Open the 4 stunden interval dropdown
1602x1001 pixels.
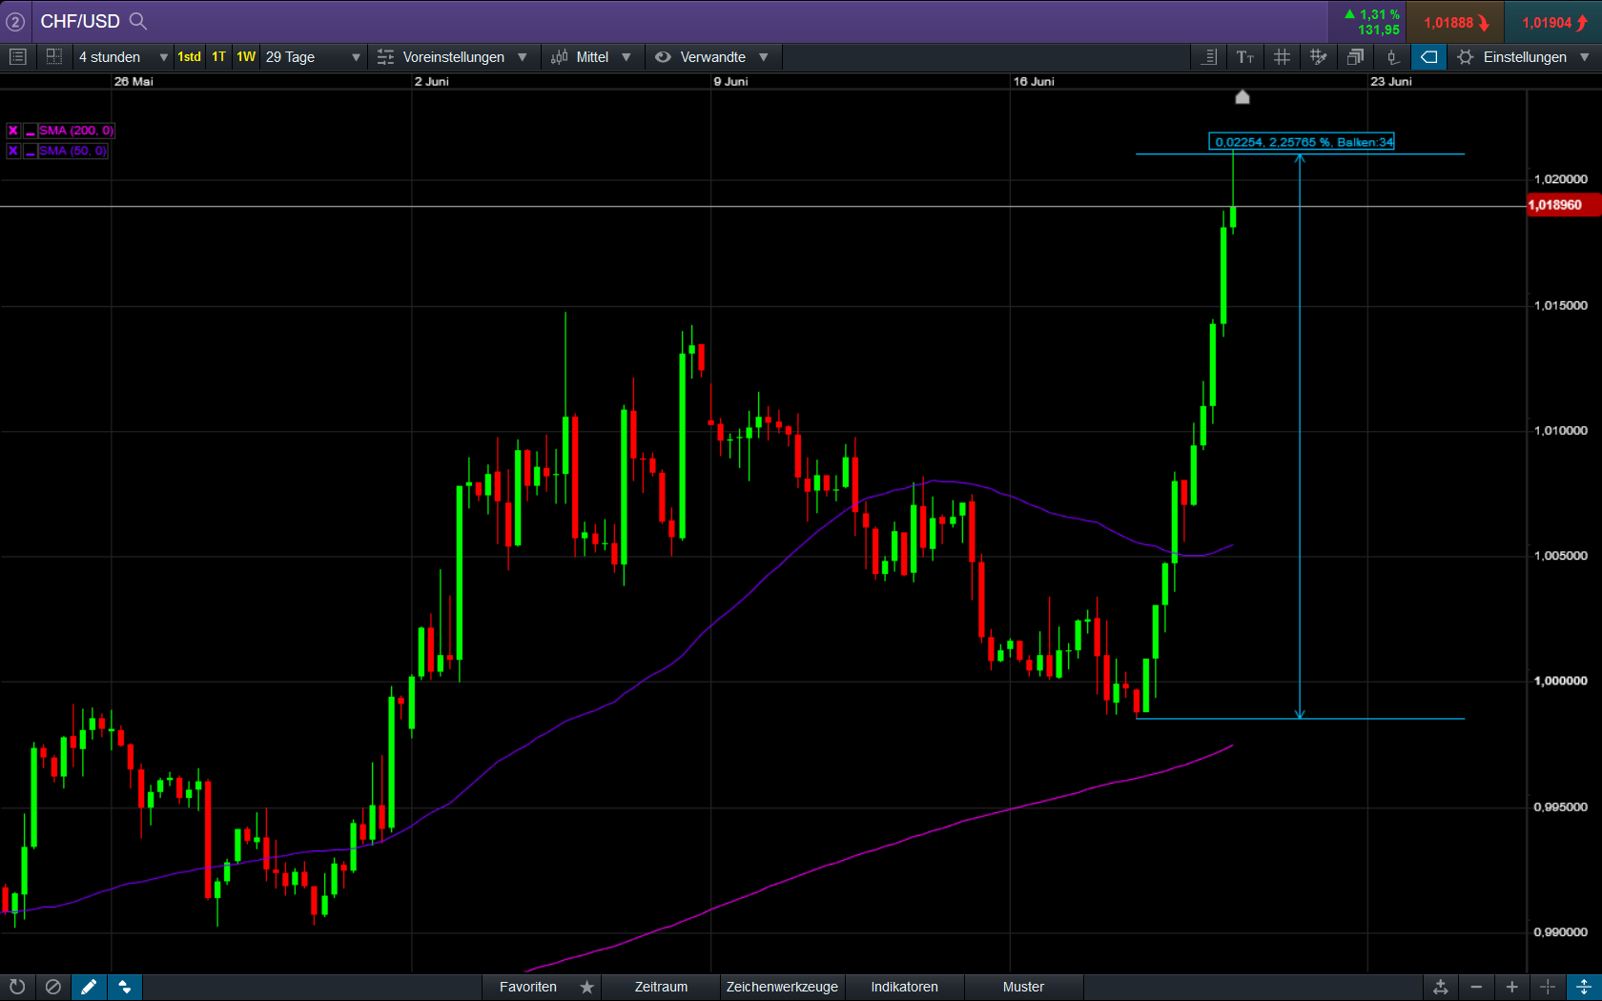click(x=124, y=57)
